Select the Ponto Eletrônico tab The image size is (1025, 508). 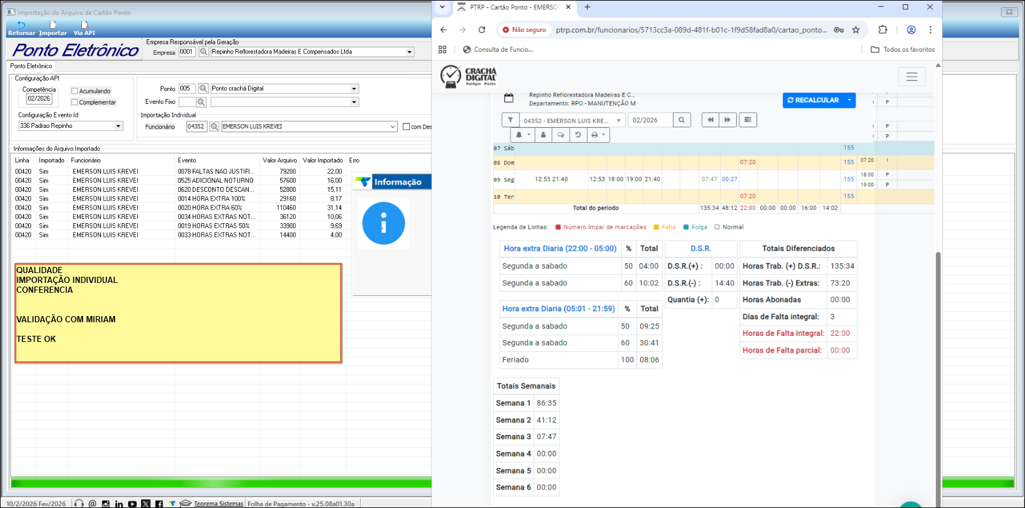click(31, 66)
